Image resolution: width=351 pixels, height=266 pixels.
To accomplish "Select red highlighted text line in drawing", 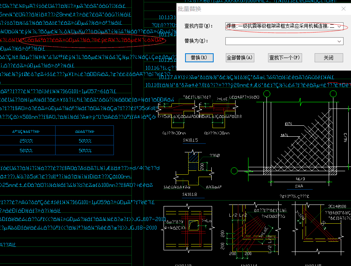I will pyautogui.click(x=83, y=40).
